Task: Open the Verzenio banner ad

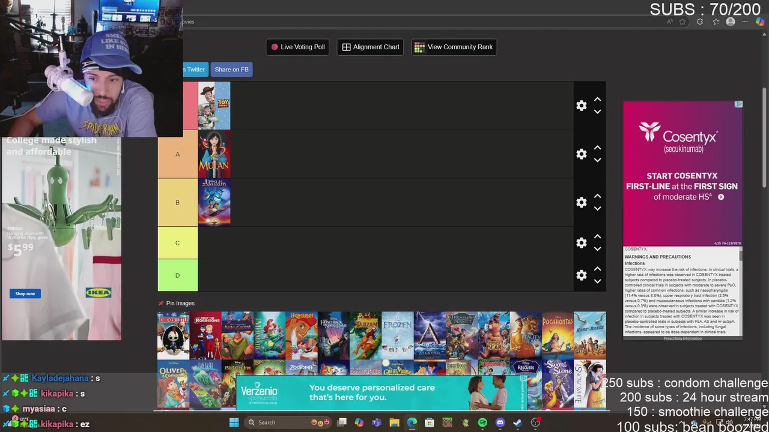Action: pyautogui.click(x=381, y=392)
